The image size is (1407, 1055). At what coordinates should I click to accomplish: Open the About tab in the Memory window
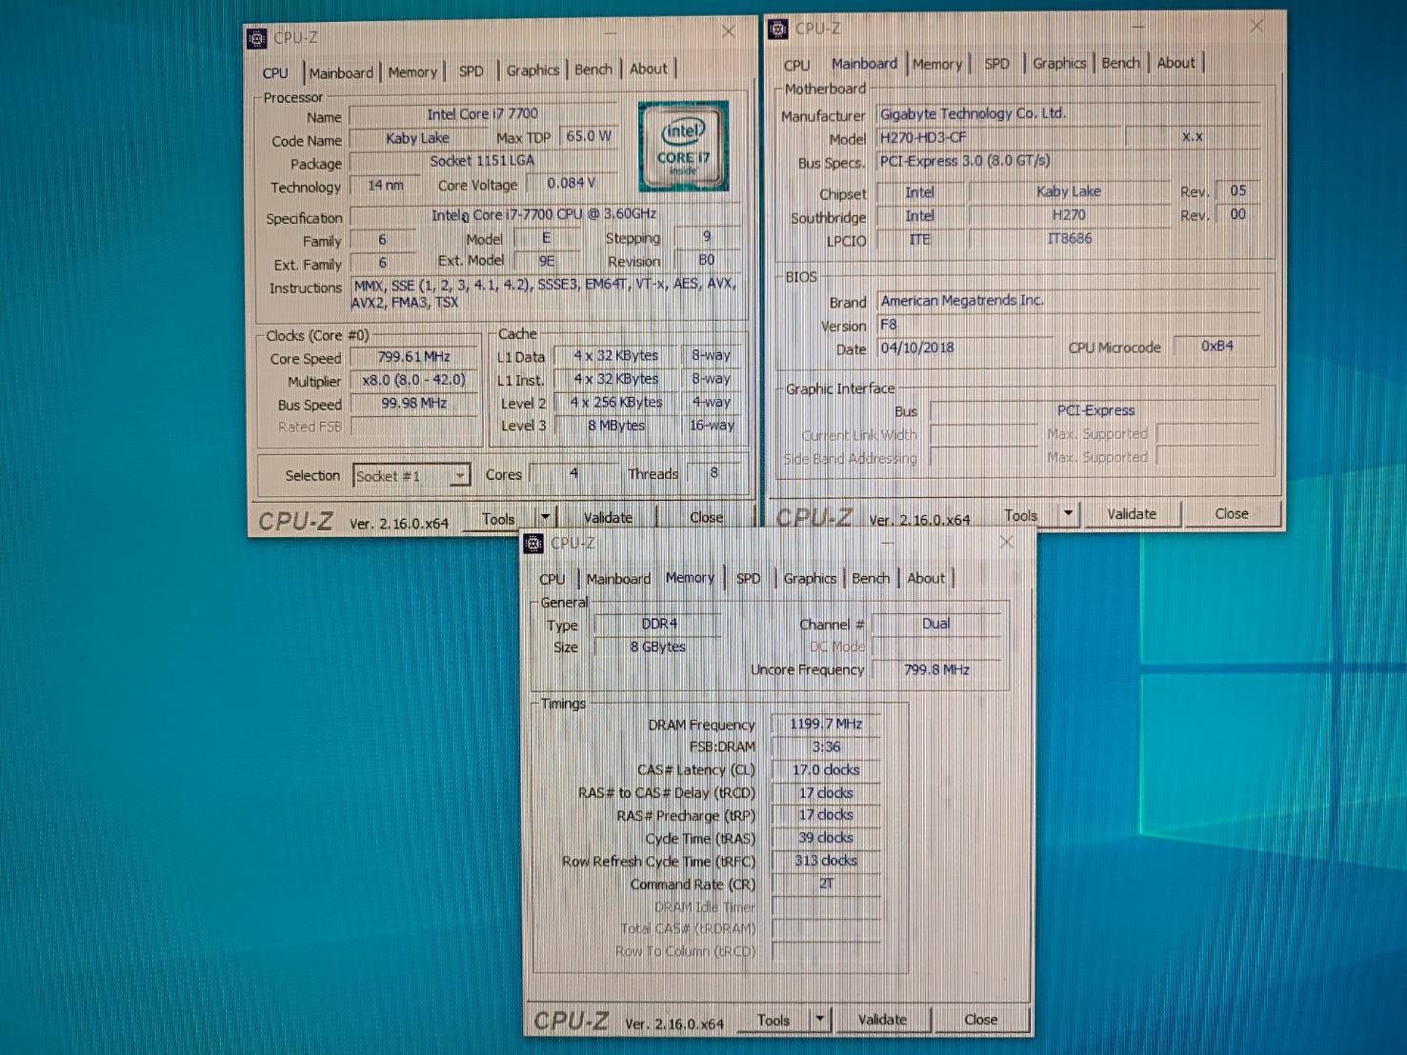pos(925,578)
